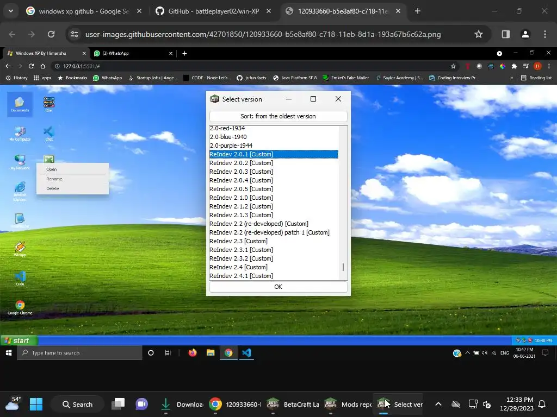Select version 2.0-blue-1940 in the list
This screenshot has height=417, width=557.
click(274, 137)
